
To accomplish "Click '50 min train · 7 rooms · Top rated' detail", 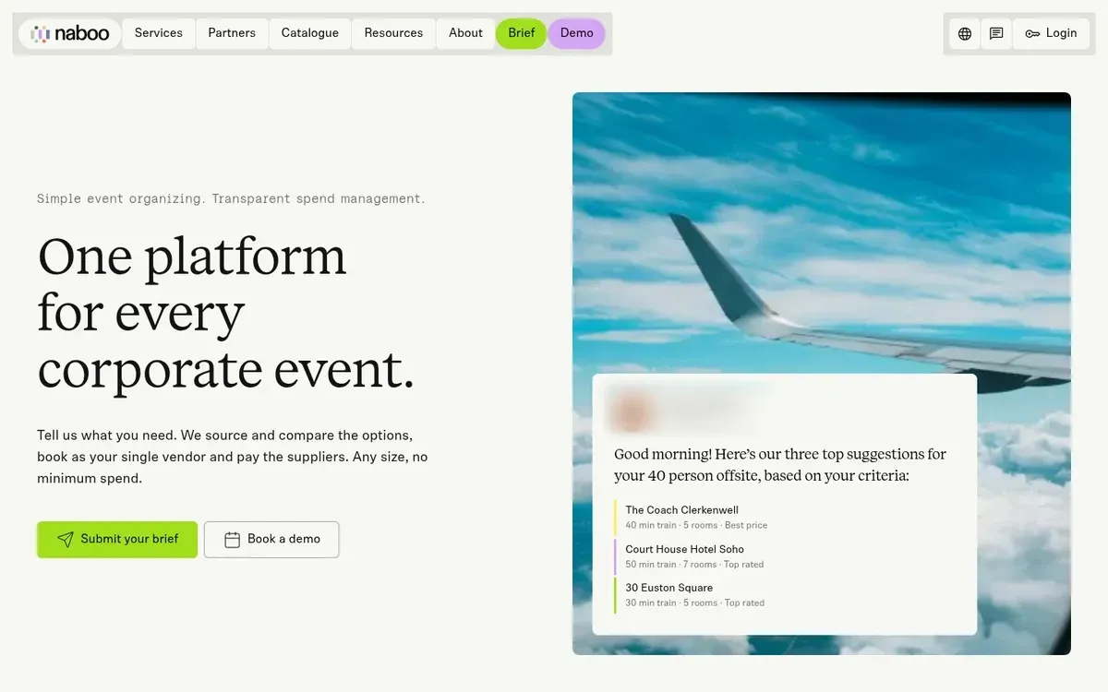I will click(x=694, y=564).
